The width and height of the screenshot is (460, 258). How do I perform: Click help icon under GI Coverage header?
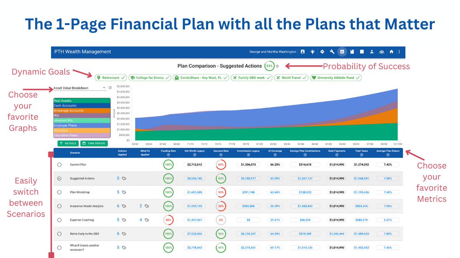click(x=275, y=155)
